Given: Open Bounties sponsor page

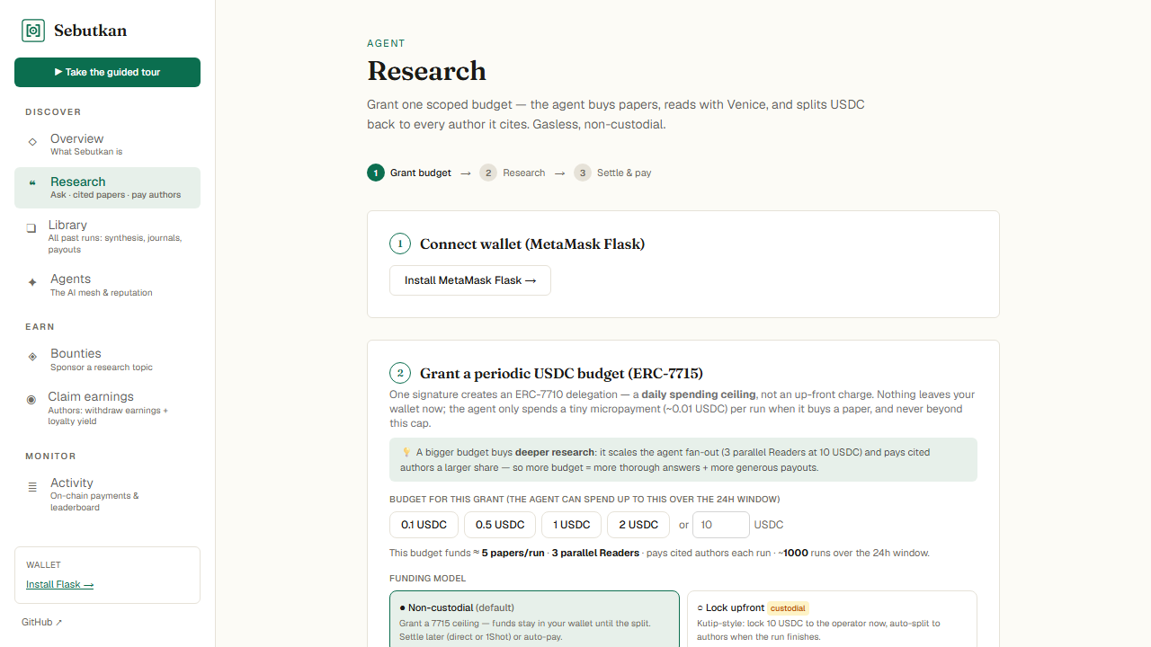Looking at the screenshot, I should coord(107,359).
